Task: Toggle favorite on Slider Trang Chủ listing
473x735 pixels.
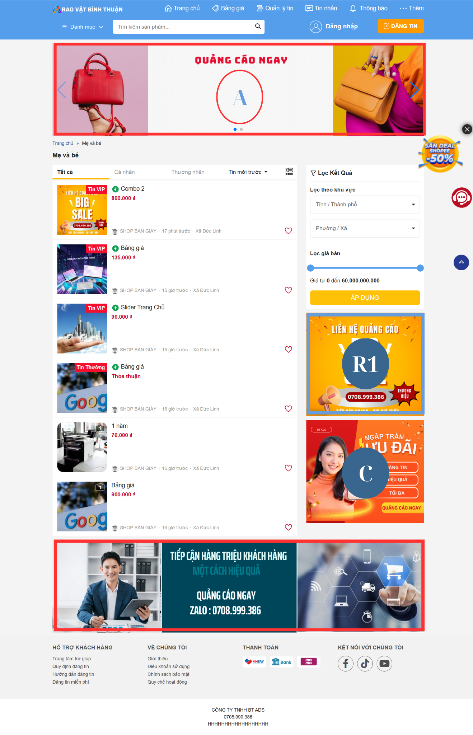Action: [x=288, y=349]
